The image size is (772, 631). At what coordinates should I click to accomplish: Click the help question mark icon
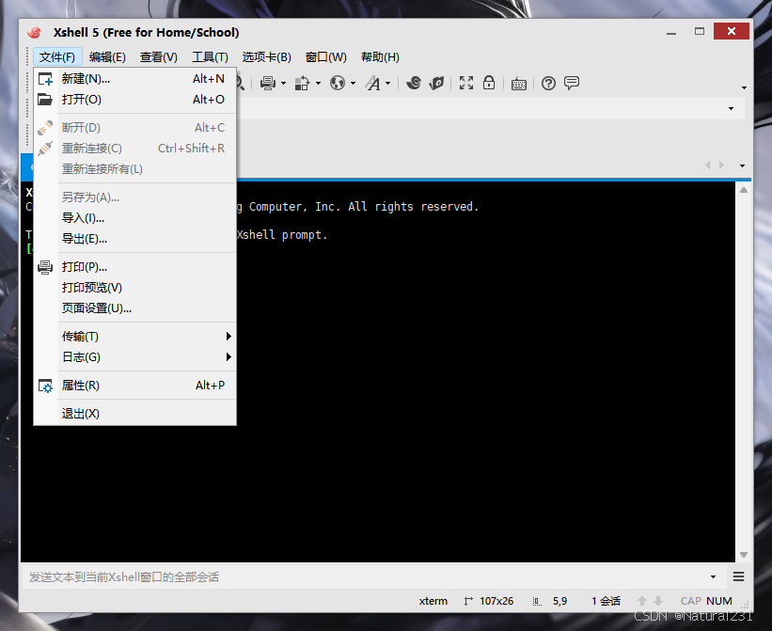pyautogui.click(x=548, y=83)
